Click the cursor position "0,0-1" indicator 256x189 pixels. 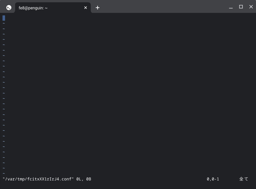coord(213,179)
